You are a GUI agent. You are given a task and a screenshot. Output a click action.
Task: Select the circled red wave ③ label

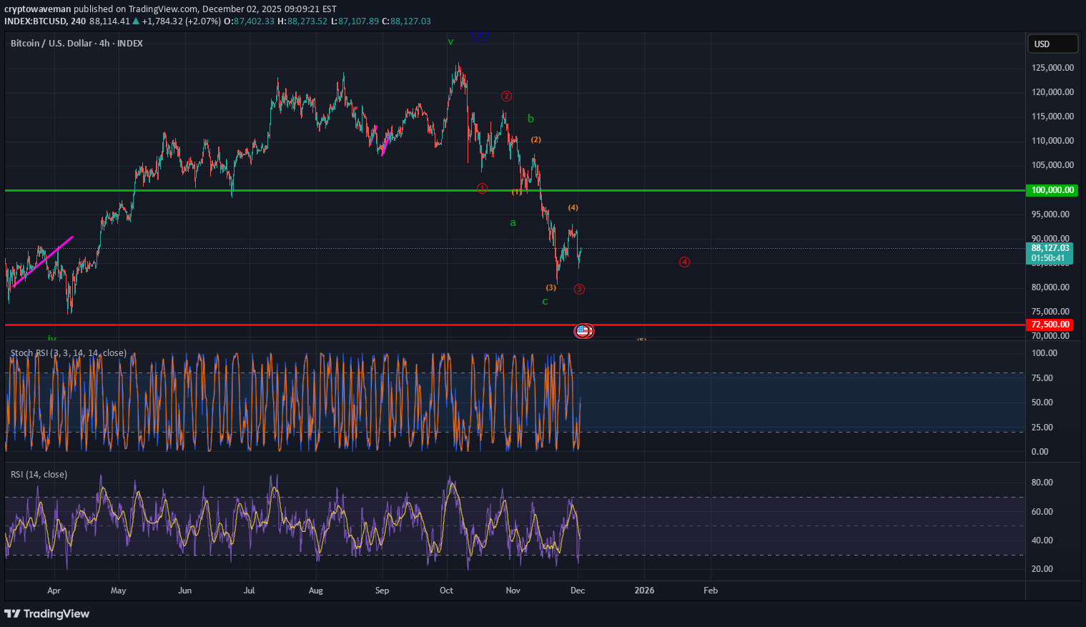579,289
